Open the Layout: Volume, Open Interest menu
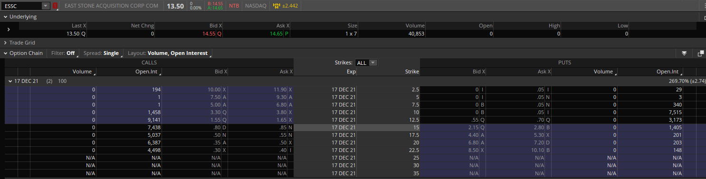Viewport: 706px width, 179px height. tap(169, 53)
